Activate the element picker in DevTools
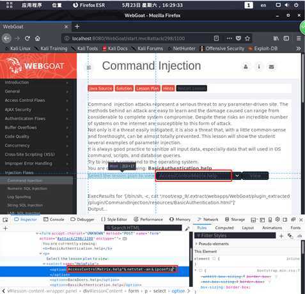305x294 pixels. pos(5,220)
